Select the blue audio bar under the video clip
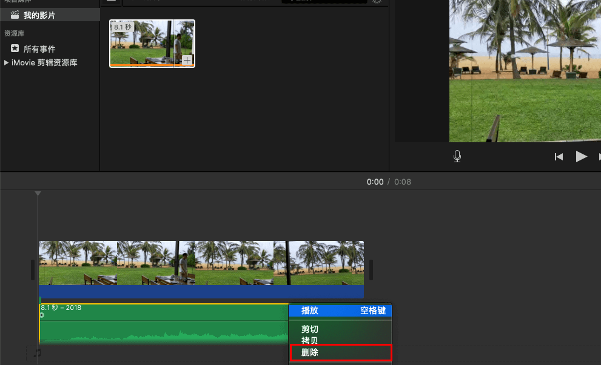 click(201, 292)
